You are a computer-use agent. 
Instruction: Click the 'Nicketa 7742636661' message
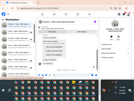pos(50,60)
